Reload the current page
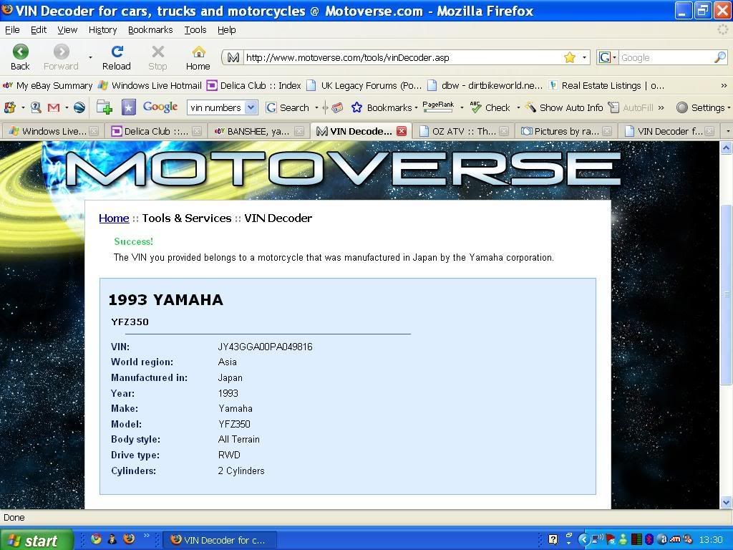The width and height of the screenshot is (733, 550). (116, 57)
